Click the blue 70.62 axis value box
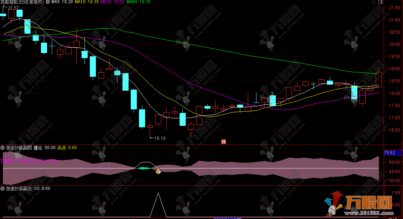The height and width of the screenshot is (219, 403). click(393, 153)
